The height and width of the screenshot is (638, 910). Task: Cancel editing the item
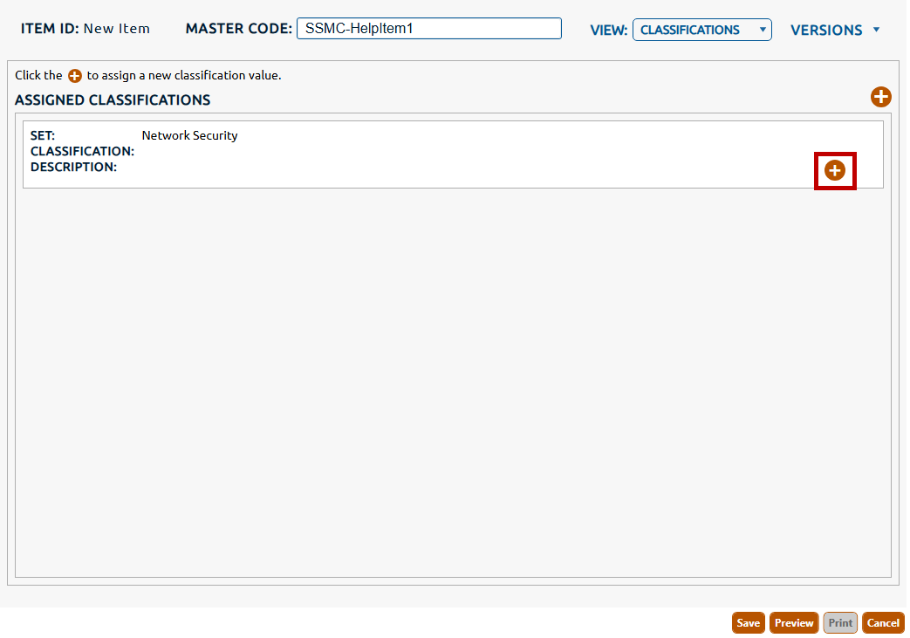point(883,622)
